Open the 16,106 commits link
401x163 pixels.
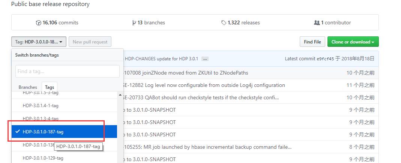60,23
